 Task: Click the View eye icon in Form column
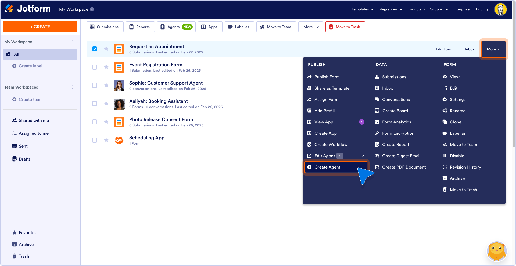point(445,77)
